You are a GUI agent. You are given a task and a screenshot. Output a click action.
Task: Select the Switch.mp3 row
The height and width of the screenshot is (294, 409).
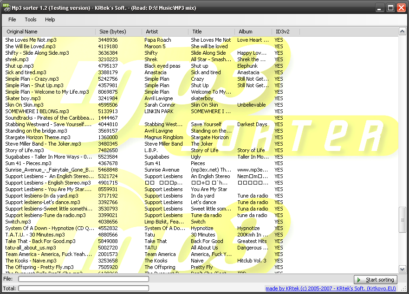coord(18,222)
